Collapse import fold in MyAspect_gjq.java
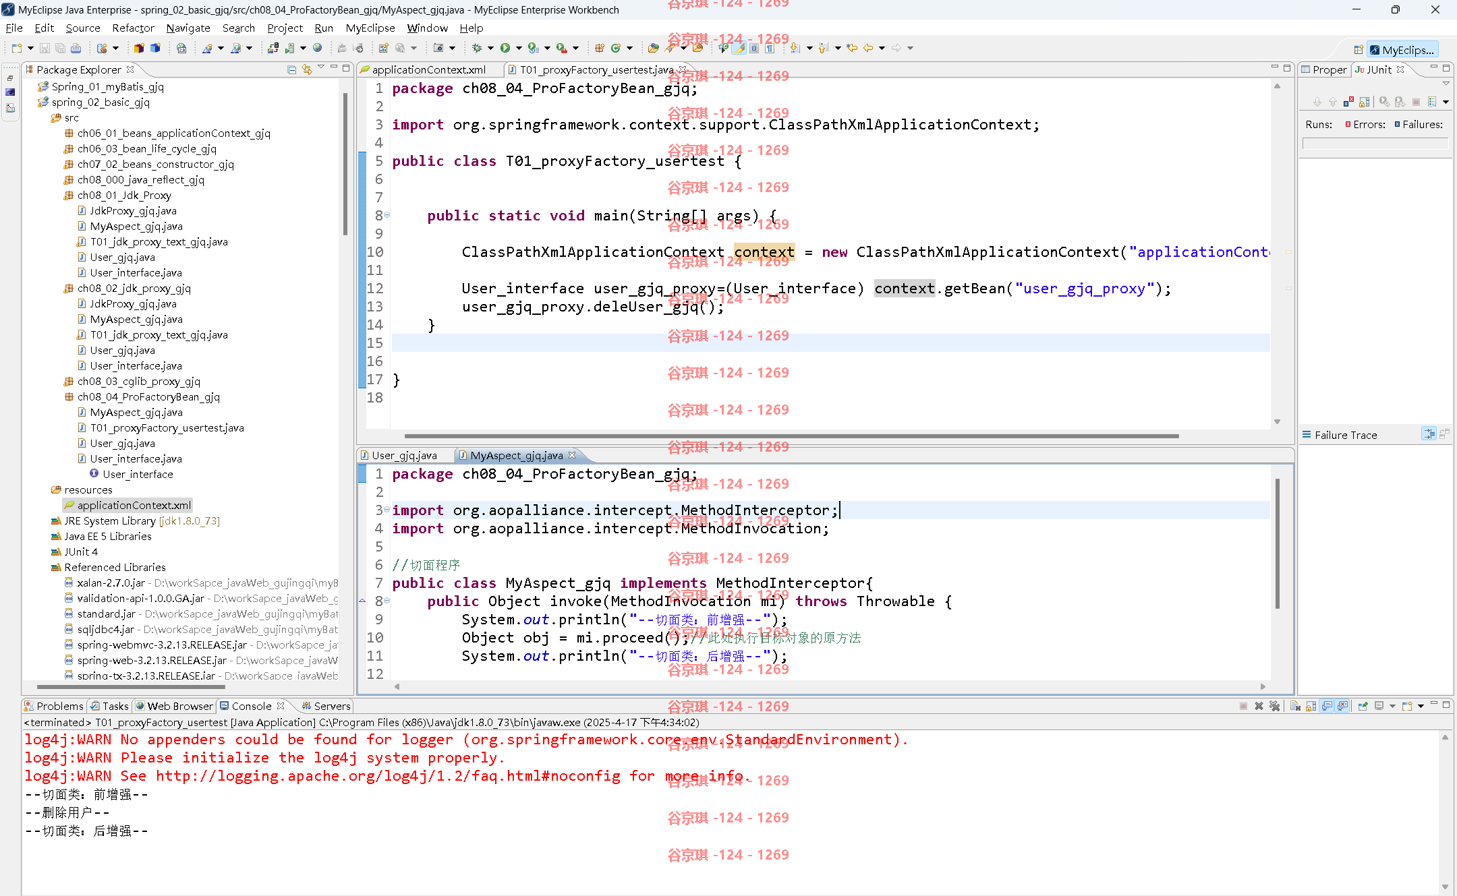Screen dimensions: 1457x896 pyautogui.click(x=387, y=510)
